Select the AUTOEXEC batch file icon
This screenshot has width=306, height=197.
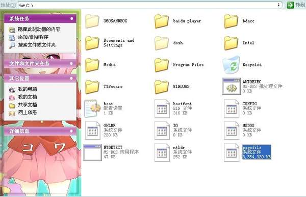pos(231,86)
